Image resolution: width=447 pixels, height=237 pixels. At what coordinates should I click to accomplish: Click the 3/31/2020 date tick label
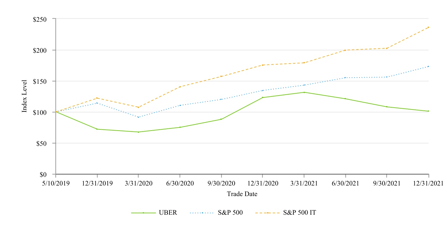point(138,183)
